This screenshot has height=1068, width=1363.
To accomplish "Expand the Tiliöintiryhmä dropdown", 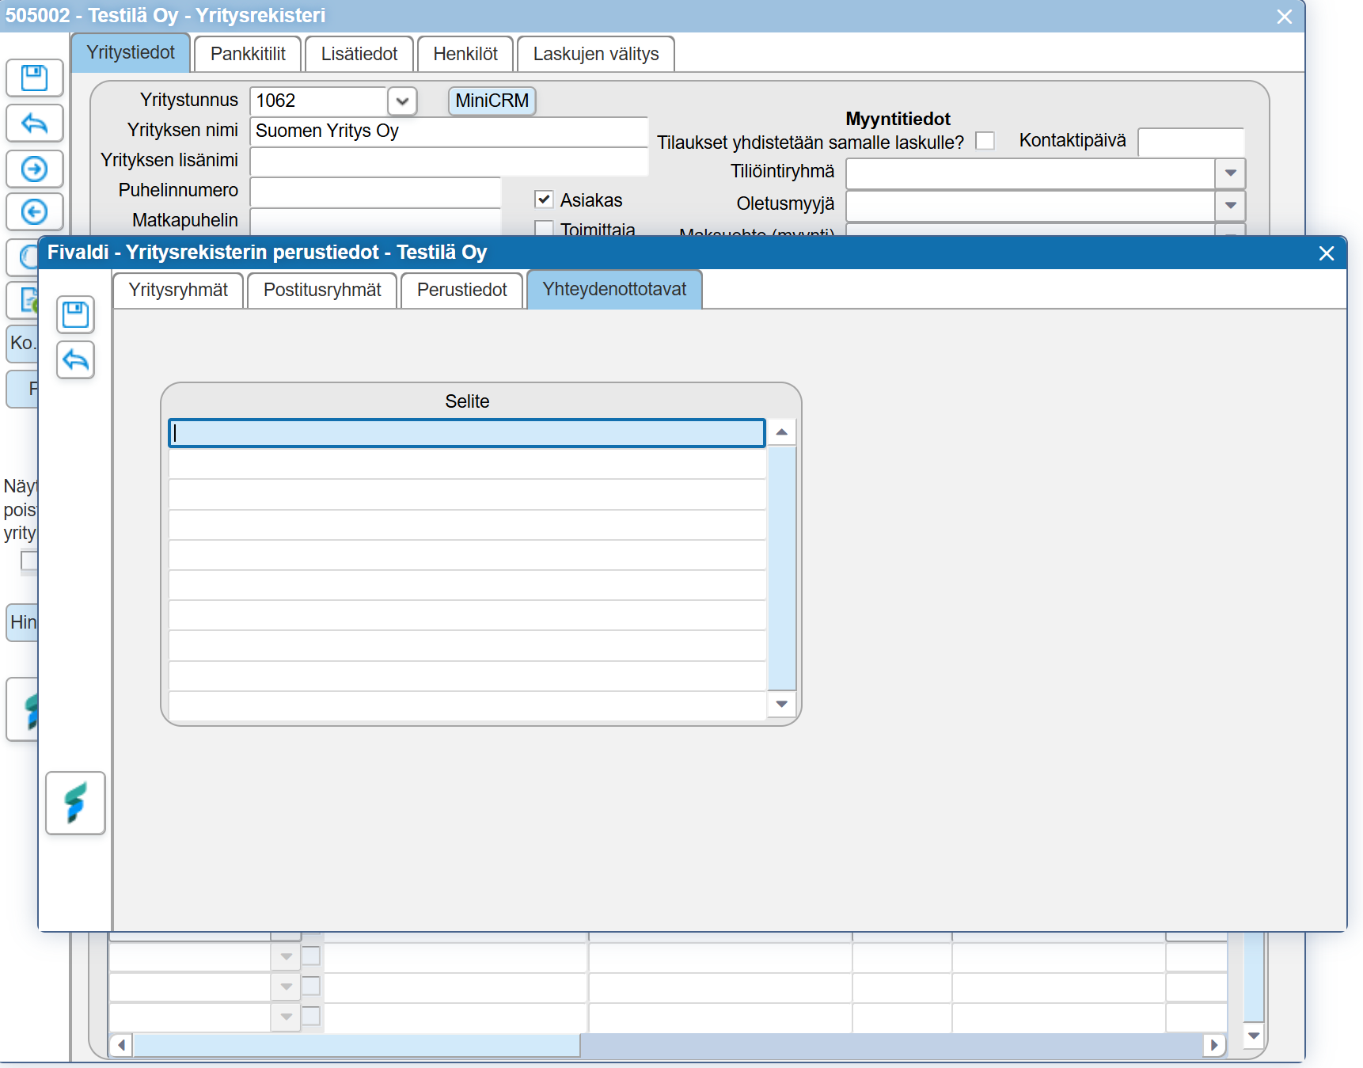I will [1230, 173].
